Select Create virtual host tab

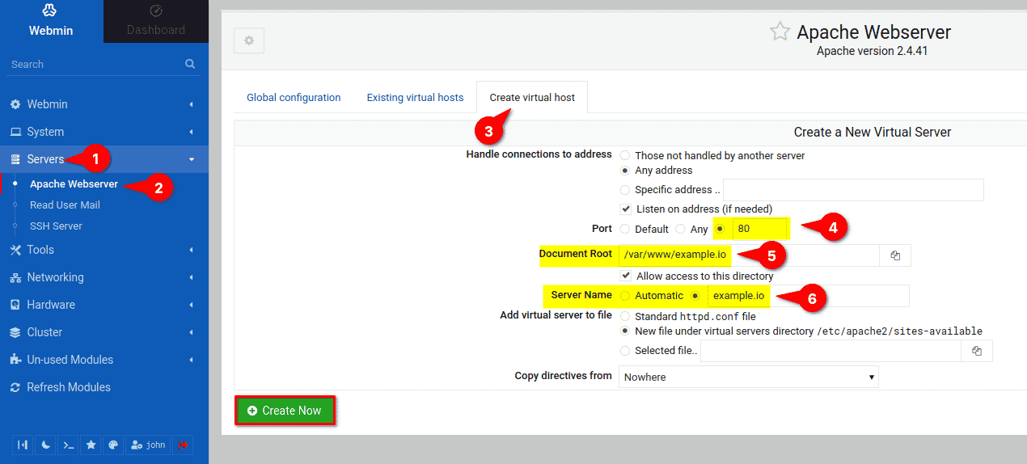532,97
